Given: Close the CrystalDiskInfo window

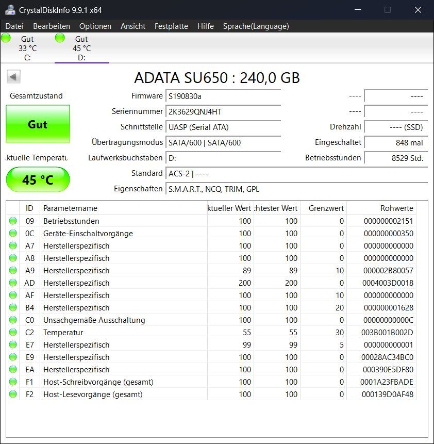Looking at the screenshot, I should 418,10.
